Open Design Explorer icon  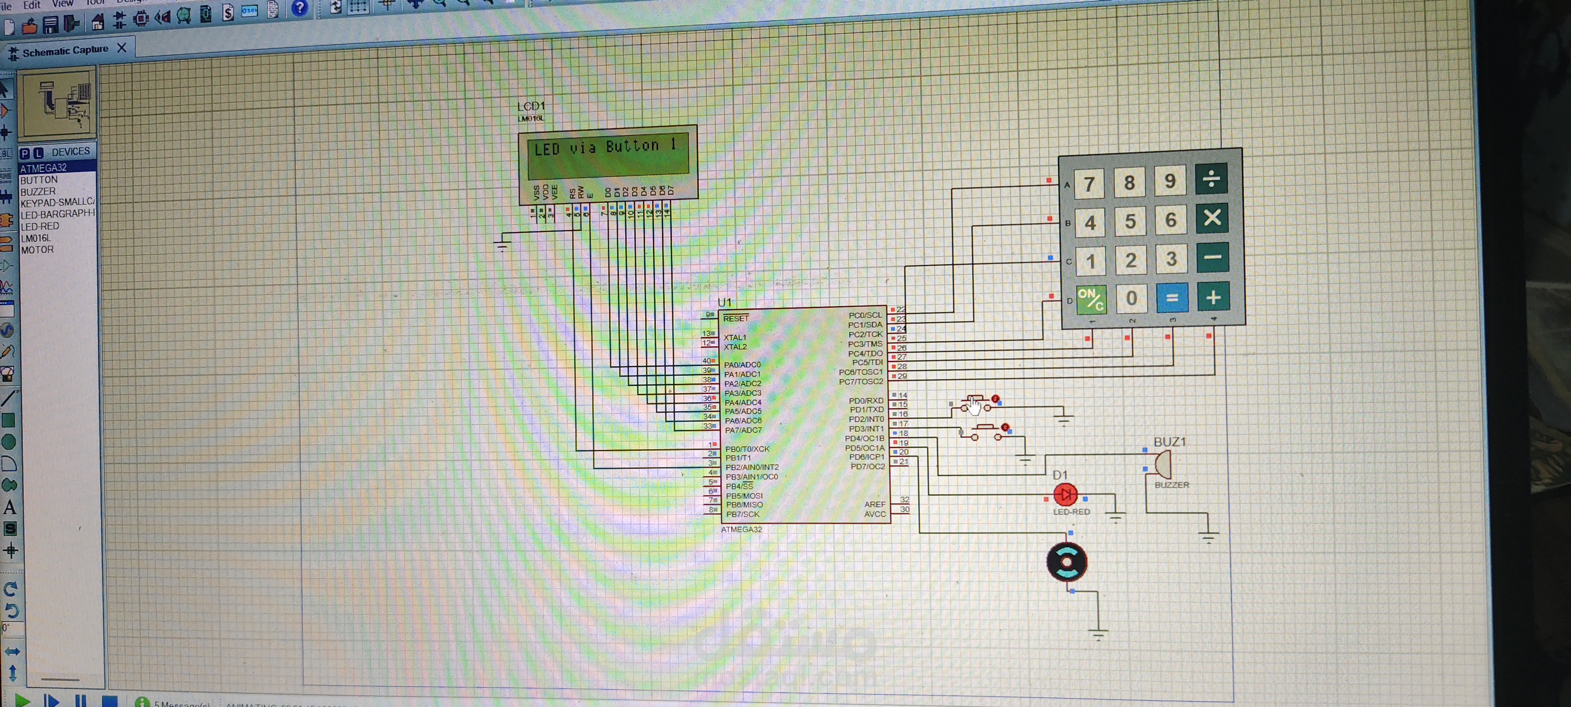click(206, 15)
